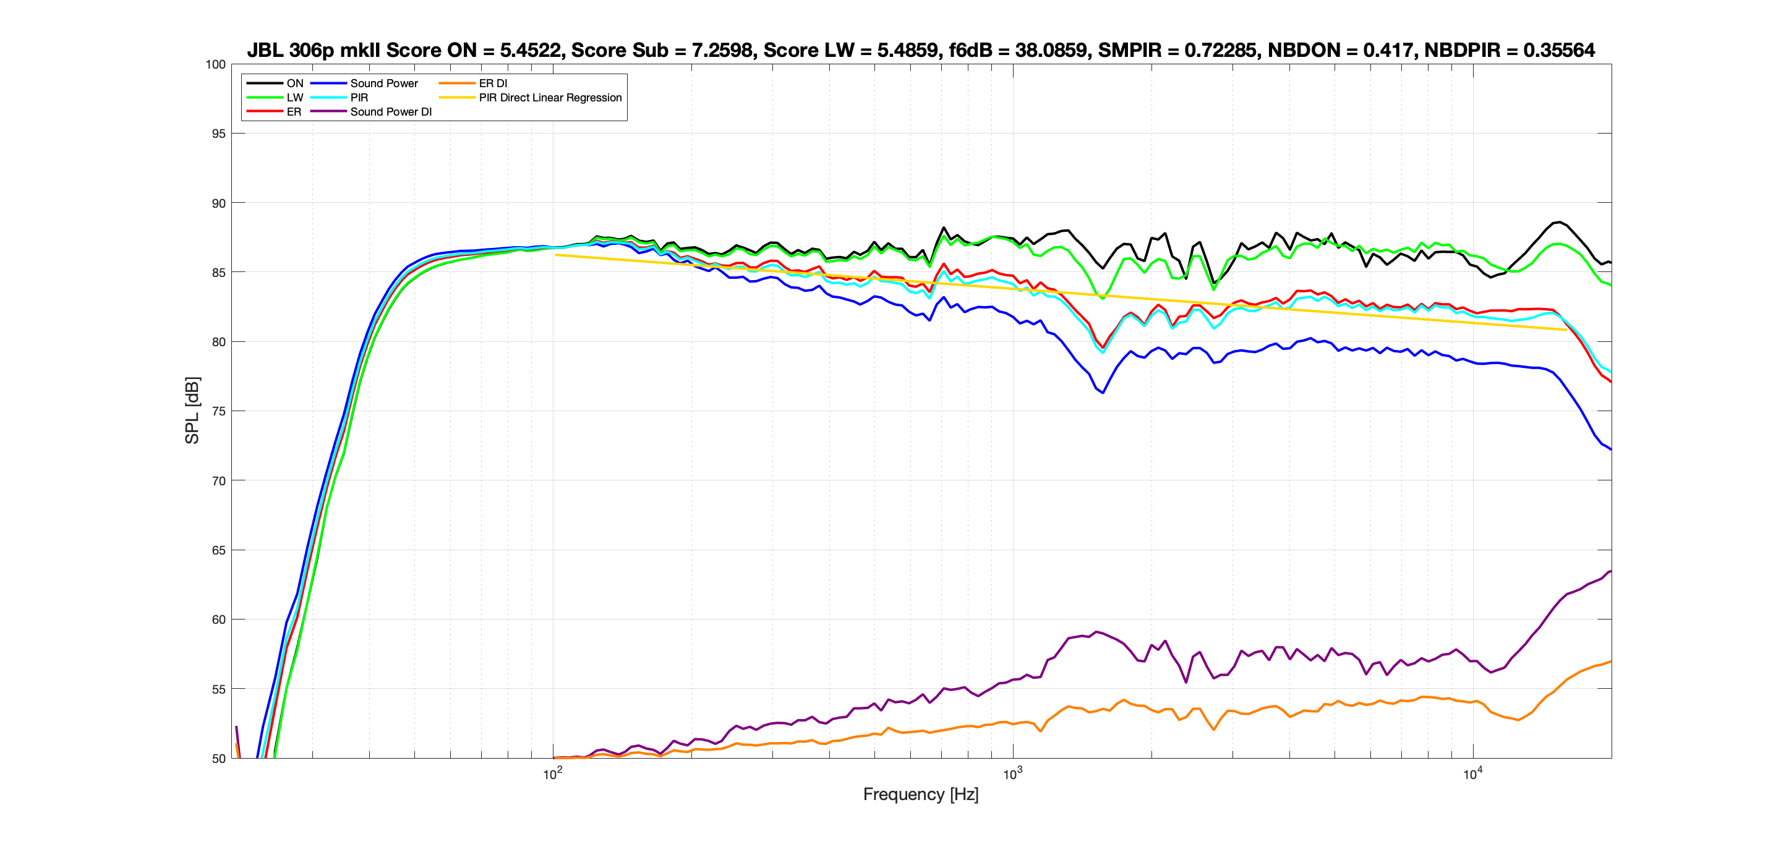Click the 'ER DI' legend entry
The width and height of the screenshot is (1781, 852).
493,83
